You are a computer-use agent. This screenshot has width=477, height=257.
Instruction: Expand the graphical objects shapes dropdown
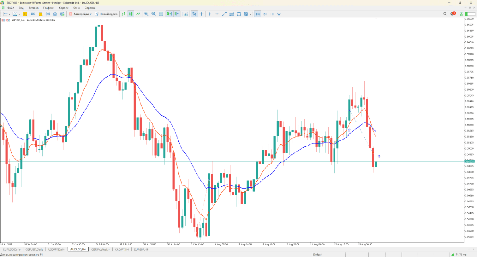(x=250, y=14)
